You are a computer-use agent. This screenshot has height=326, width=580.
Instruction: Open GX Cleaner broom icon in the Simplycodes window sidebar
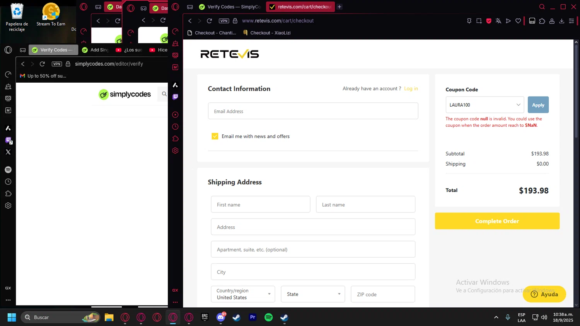[x=8, y=87]
